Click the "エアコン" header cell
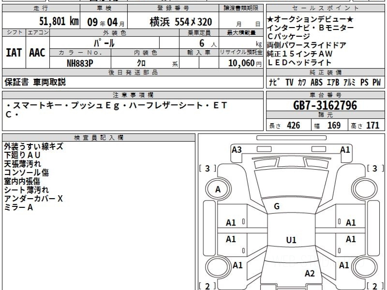The height and width of the screenshot is (290, 387). (x=38, y=33)
